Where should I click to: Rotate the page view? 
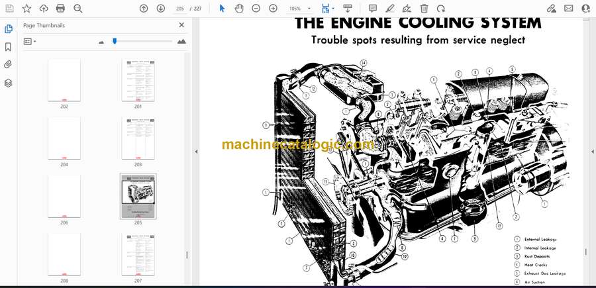tap(441, 9)
